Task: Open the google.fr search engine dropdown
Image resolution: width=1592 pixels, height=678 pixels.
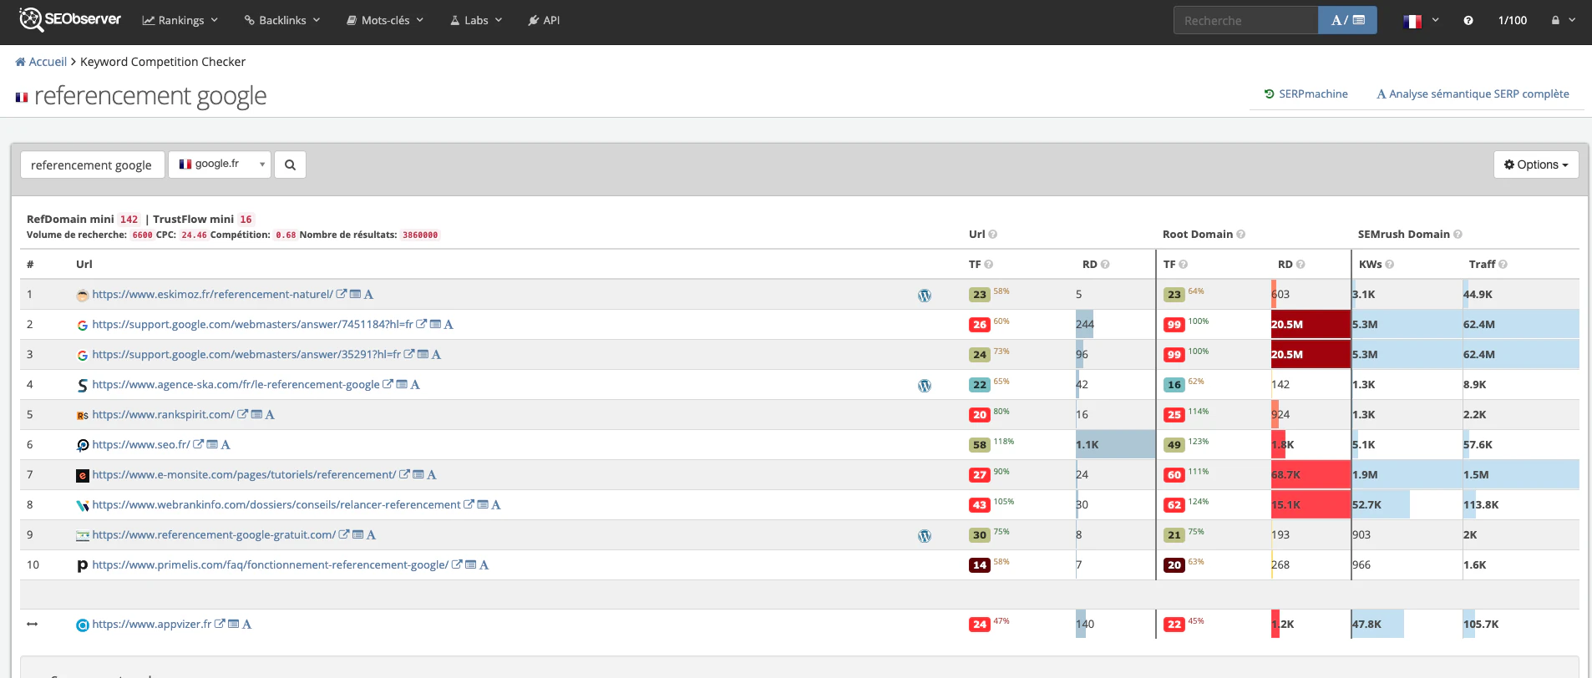Action: (220, 164)
